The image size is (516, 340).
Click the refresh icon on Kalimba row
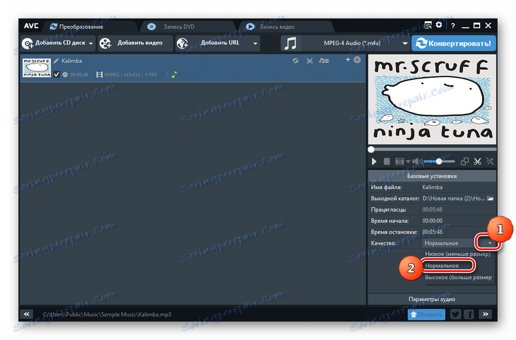296,61
